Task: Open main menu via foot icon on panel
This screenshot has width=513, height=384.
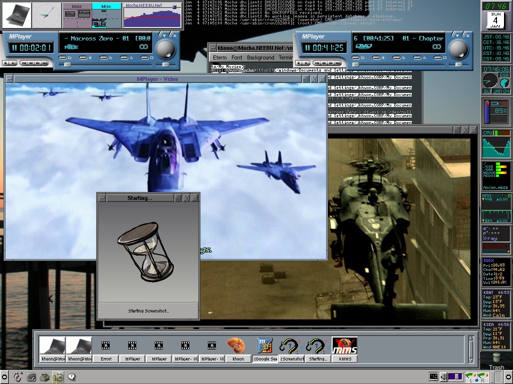Action: [x=17, y=377]
